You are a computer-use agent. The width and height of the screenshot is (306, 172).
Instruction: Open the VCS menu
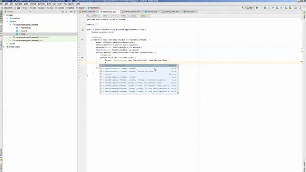65,4
